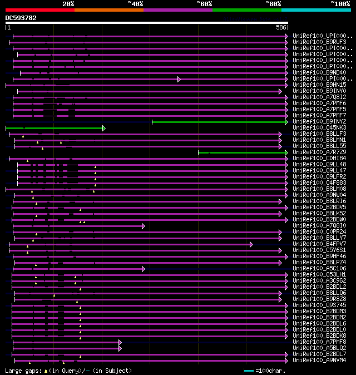
Task: Click the yellow gap marker under the B8LPZ4 row
Action: (36, 265)
